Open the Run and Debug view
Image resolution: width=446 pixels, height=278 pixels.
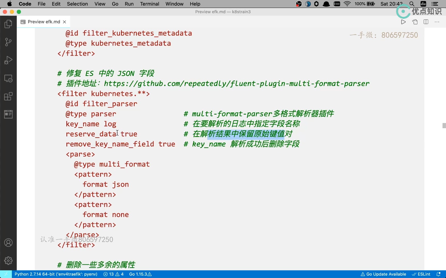tap(8, 60)
